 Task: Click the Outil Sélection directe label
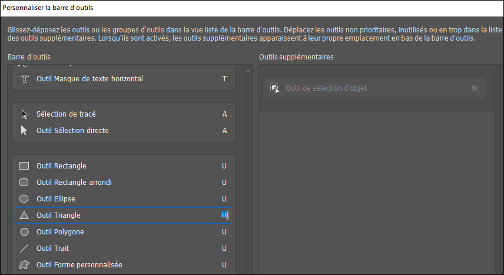click(72, 131)
